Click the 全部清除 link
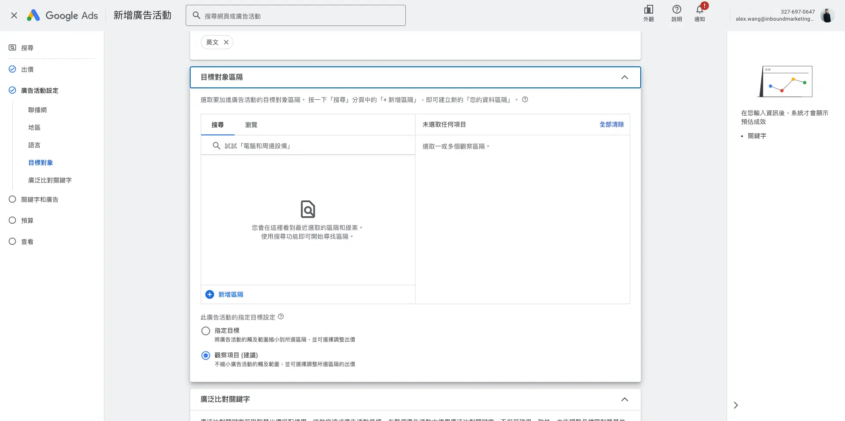 click(612, 124)
